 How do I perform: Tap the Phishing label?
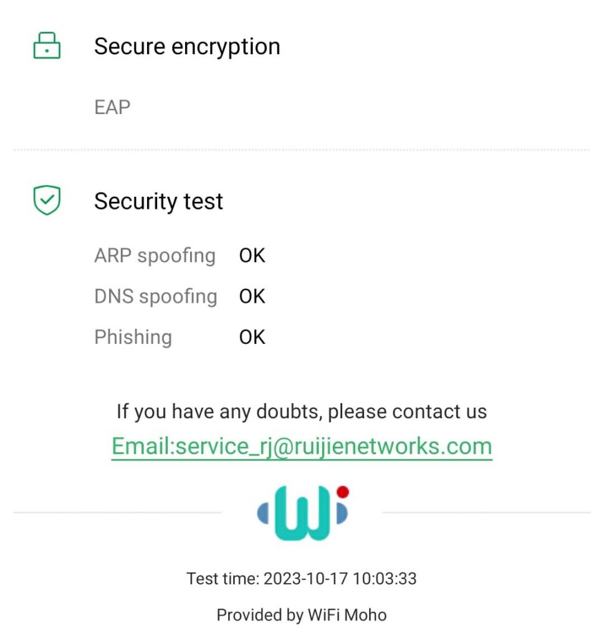tap(133, 337)
